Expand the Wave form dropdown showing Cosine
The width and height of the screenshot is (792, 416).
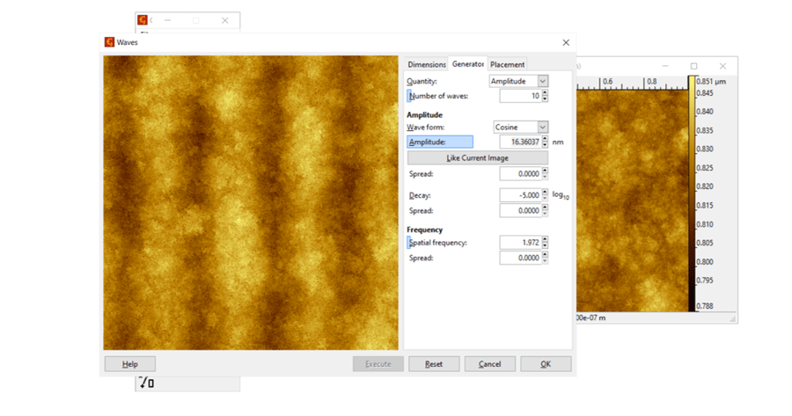click(521, 128)
